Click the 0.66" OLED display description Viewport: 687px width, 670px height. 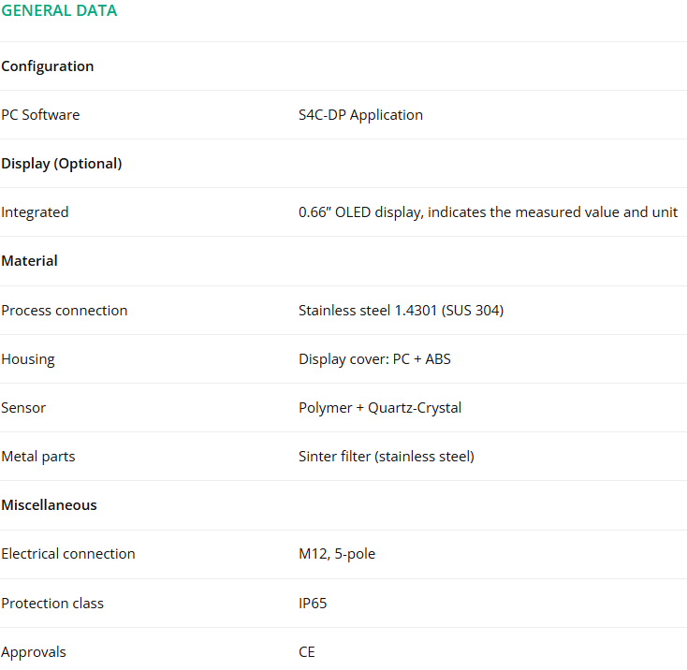(488, 212)
